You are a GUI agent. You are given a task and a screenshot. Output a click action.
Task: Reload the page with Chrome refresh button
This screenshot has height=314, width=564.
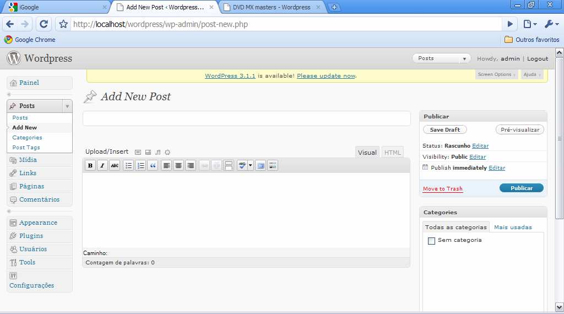pyautogui.click(x=44, y=24)
